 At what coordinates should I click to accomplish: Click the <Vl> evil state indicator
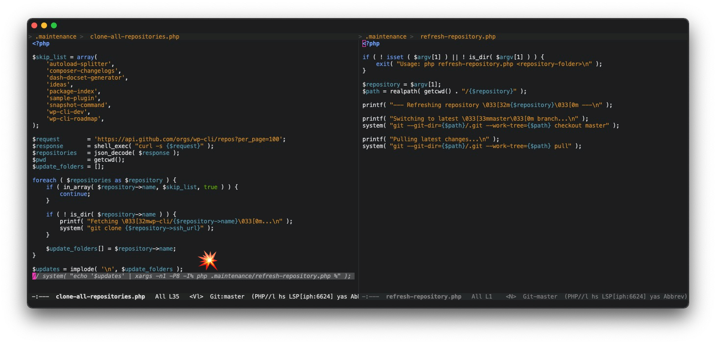(196, 297)
